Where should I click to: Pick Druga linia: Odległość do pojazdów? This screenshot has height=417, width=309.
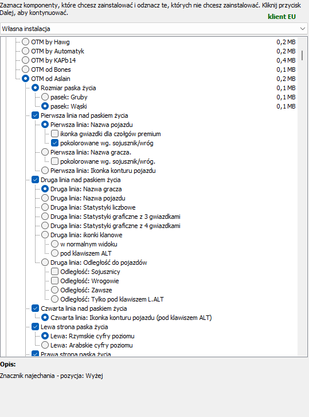click(x=45, y=262)
